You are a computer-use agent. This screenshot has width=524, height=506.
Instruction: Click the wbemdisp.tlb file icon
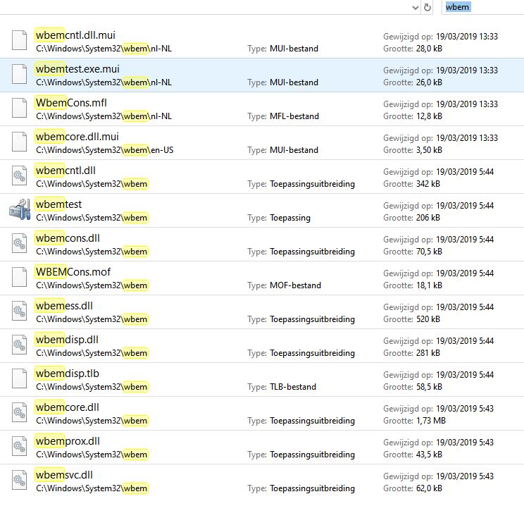(x=20, y=380)
